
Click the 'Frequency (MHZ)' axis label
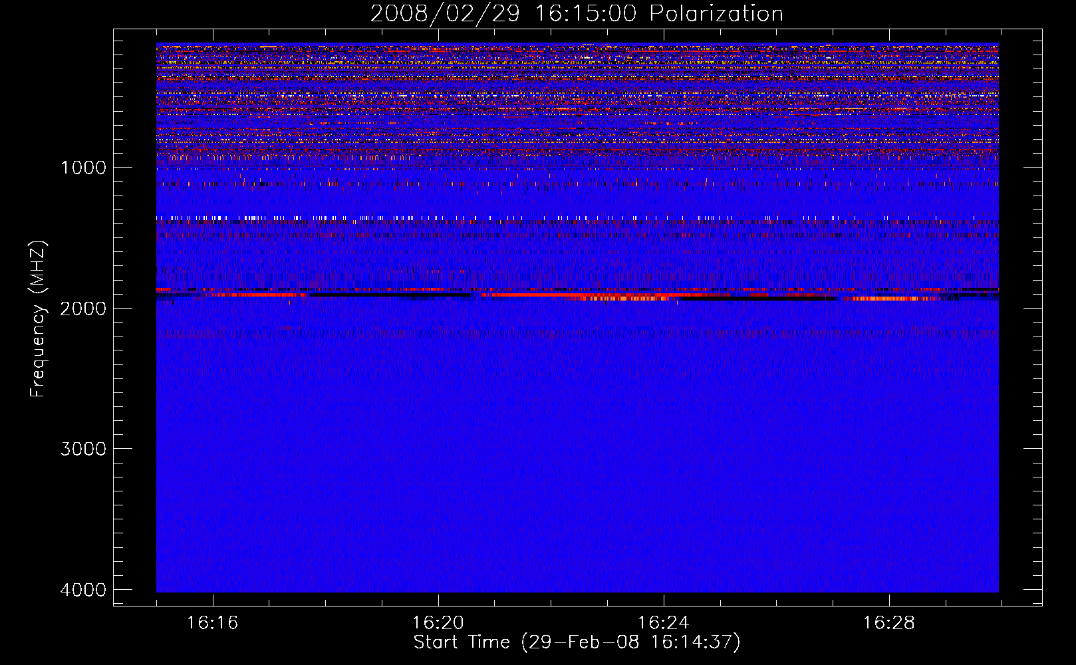click(x=37, y=319)
